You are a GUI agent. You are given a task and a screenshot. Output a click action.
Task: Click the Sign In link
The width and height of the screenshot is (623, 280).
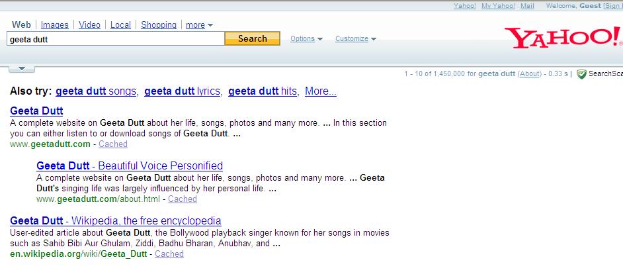click(612, 6)
